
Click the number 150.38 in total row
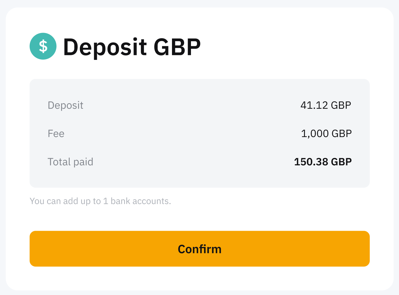311,162
